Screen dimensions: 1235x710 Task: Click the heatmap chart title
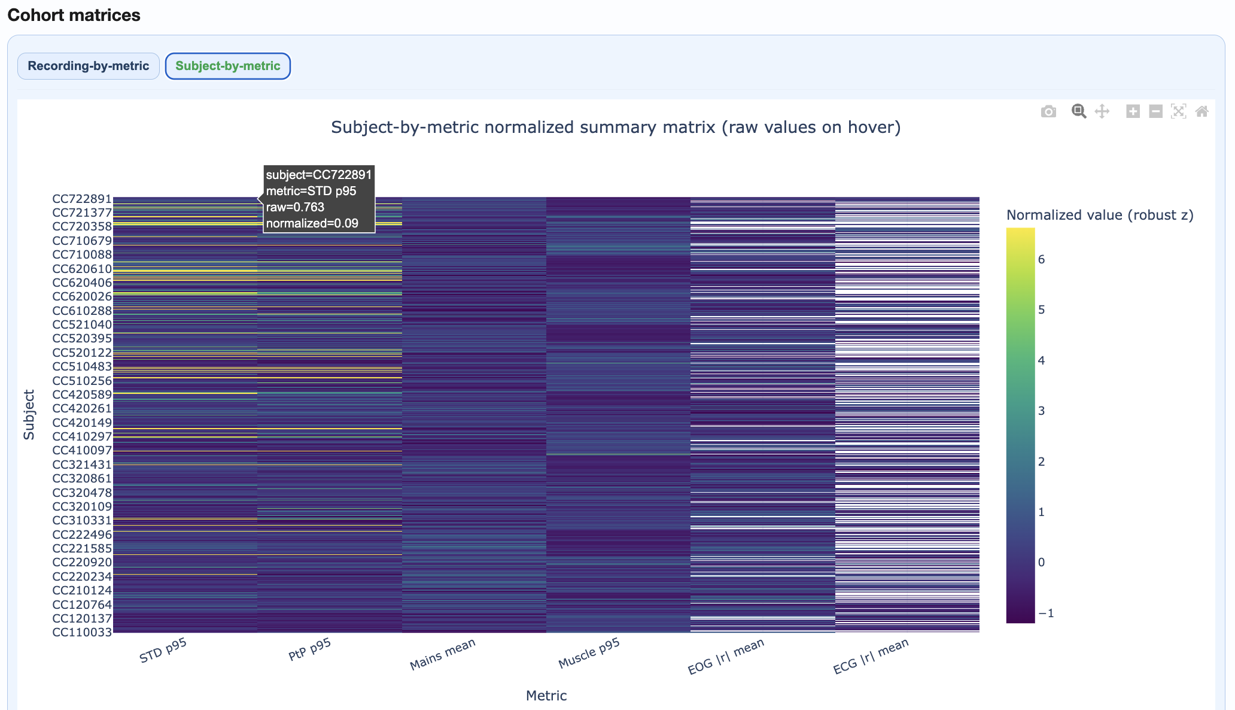(616, 128)
